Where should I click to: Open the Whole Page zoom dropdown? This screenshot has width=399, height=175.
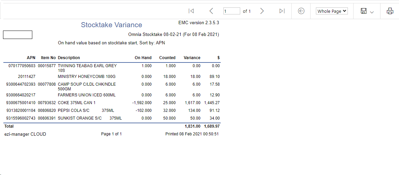click(332, 11)
